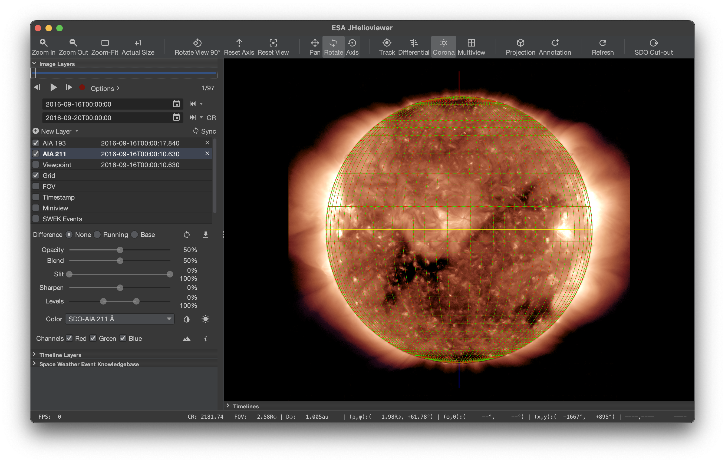Screen dimensions: 725x463
Task: Open the Color SDO-AIA 211 Å dropdown
Action: (120, 319)
